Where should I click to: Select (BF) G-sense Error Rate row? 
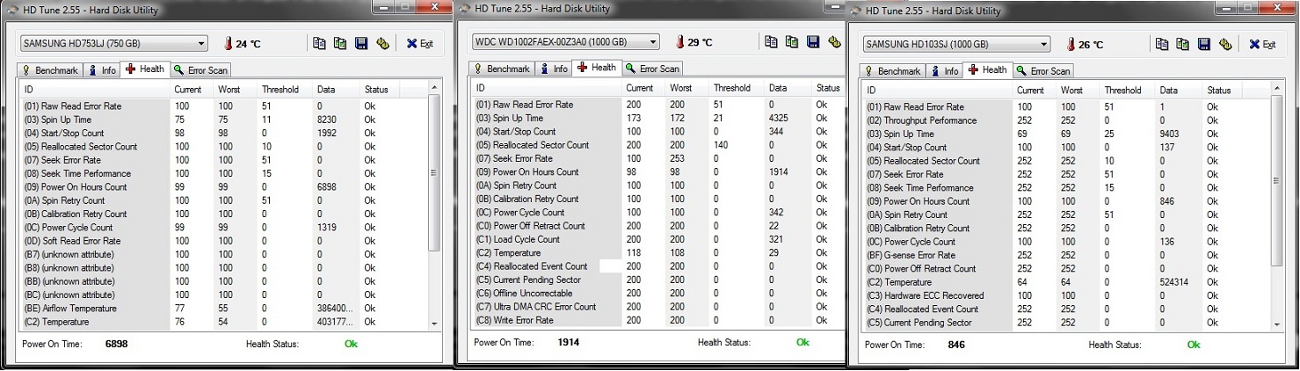1066,255
